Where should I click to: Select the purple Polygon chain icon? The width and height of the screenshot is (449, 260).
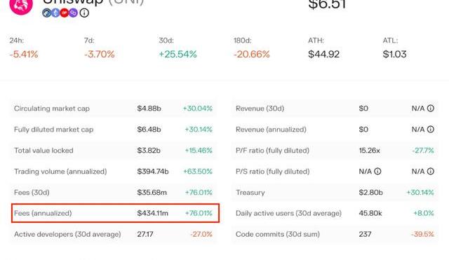click(x=73, y=13)
